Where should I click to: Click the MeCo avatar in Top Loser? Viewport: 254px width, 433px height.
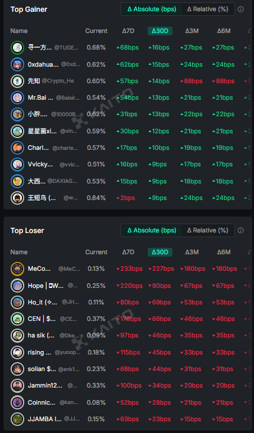(x=17, y=268)
